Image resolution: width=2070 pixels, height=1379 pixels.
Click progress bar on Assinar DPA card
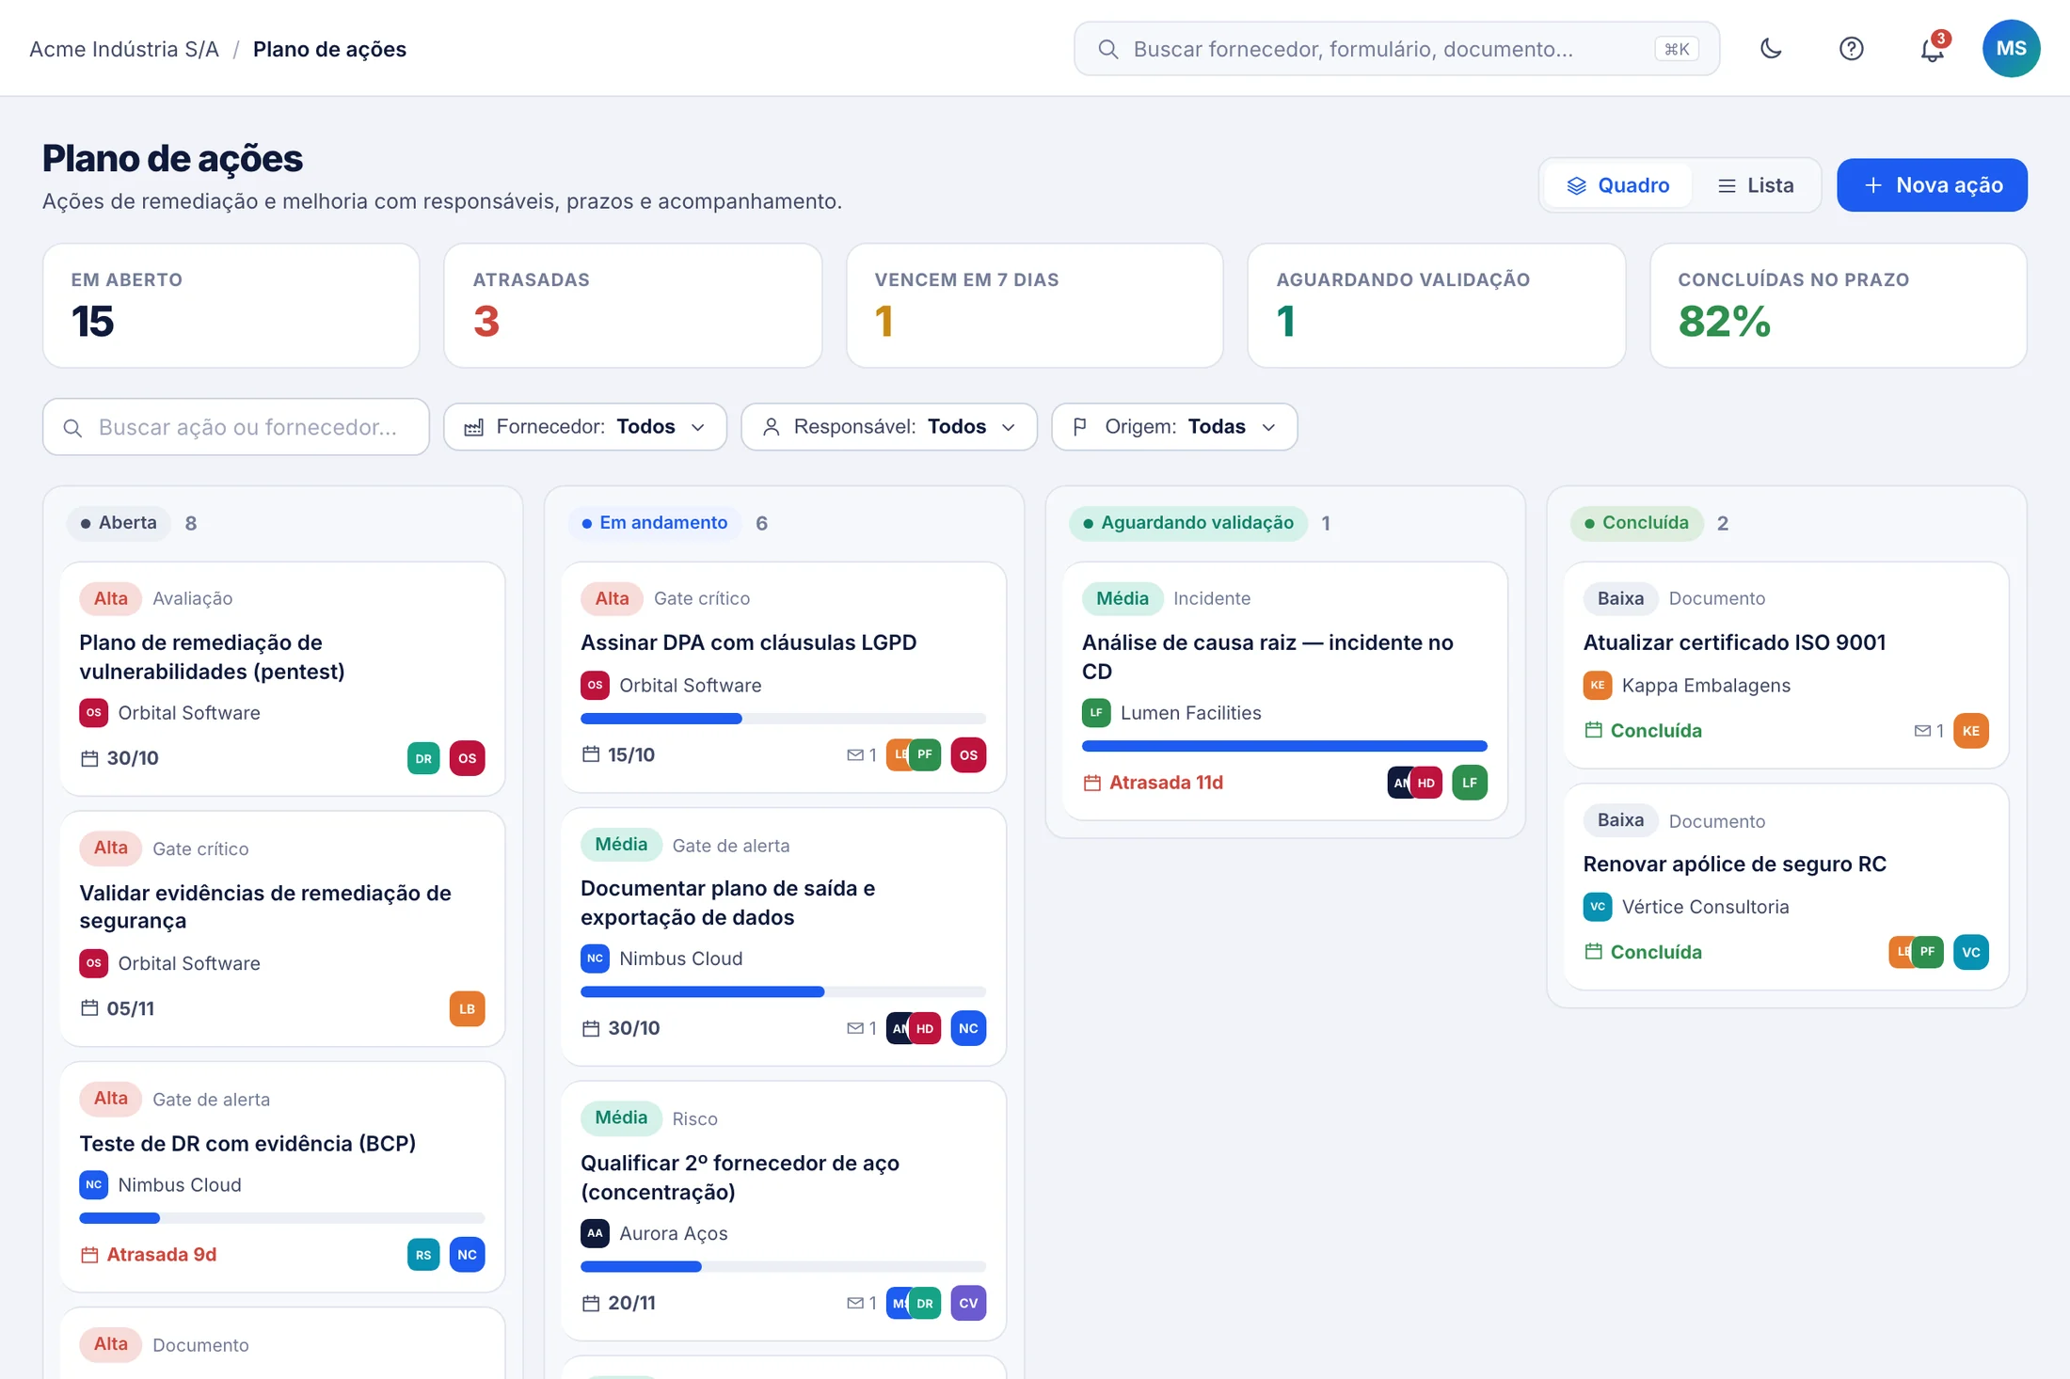(x=783, y=719)
